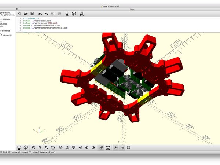Reset the 3D view rotation

53,148
